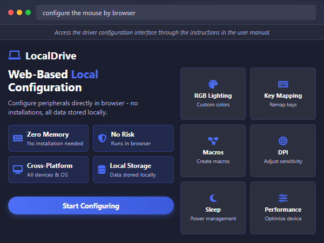Image resolution: width=324 pixels, height=243 pixels.
Task: Click the Macros diagram icon
Action: pyautogui.click(x=213, y=141)
